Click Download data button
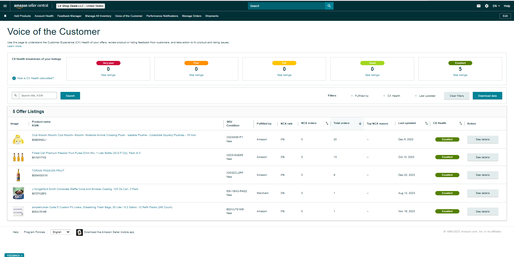This screenshot has height=257, width=514. (x=487, y=96)
